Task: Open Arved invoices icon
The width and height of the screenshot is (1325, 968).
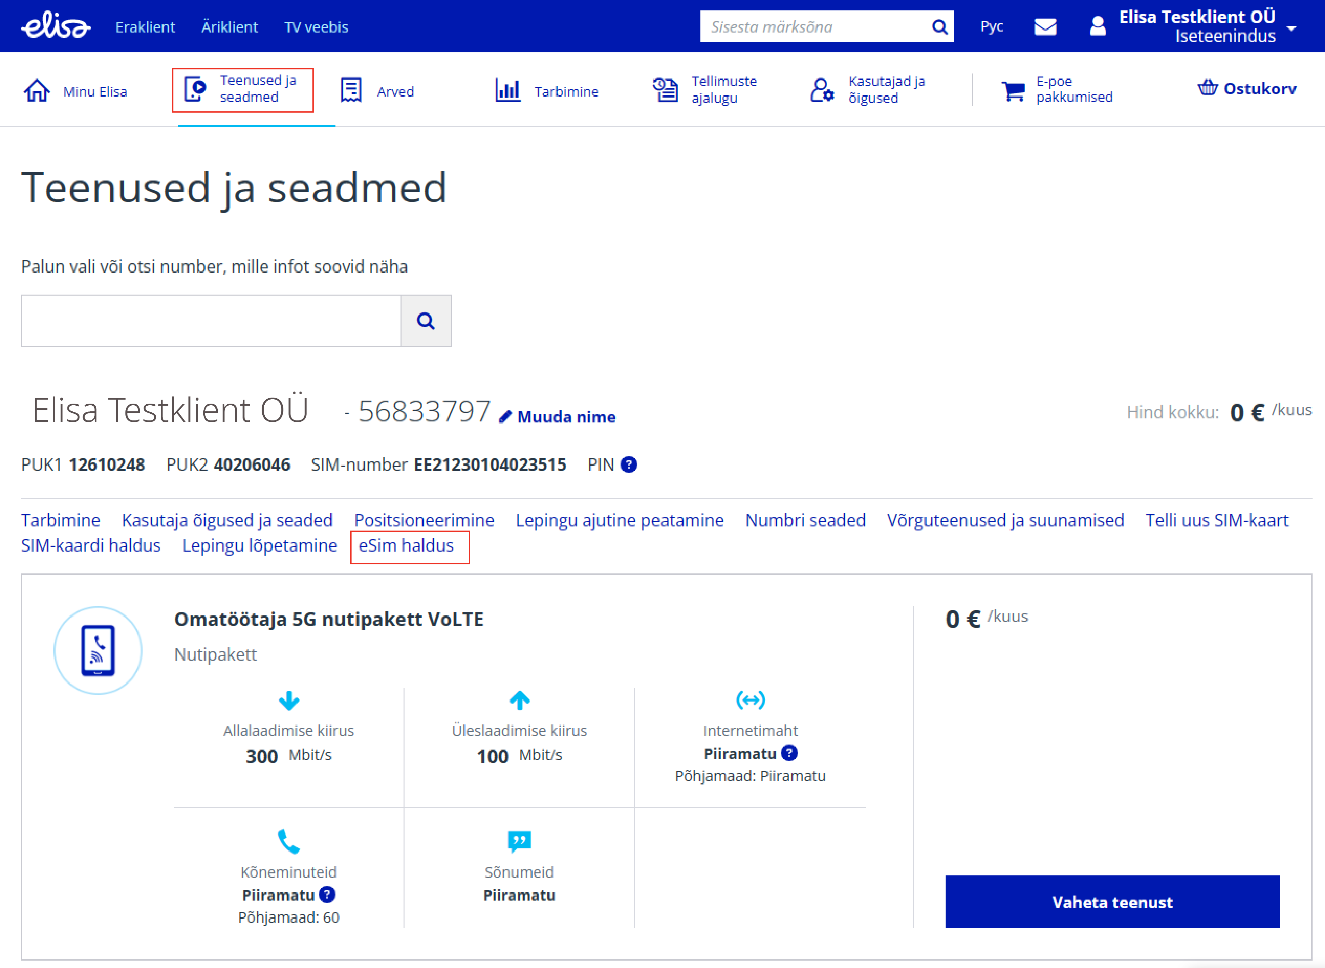Action: click(351, 91)
